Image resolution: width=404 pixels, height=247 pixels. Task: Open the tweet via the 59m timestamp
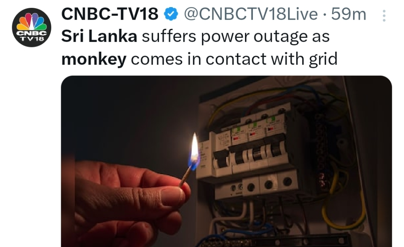pyautogui.click(x=349, y=15)
